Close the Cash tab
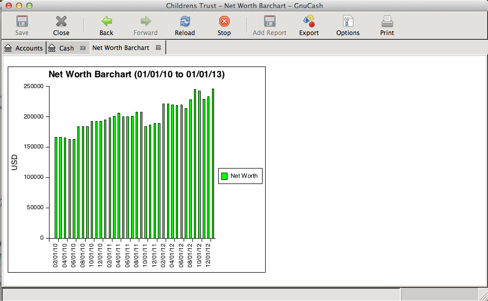Viewport: 488px width, 301px height. click(83, 47)
